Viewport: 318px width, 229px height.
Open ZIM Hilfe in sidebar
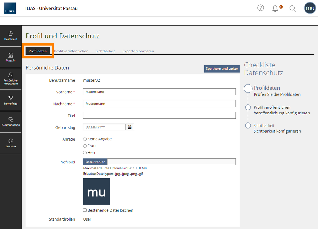[11, 143]
